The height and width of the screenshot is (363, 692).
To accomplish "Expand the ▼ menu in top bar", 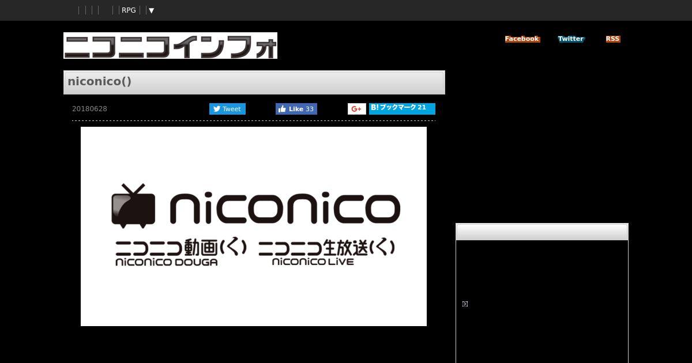I will point(151,10).
